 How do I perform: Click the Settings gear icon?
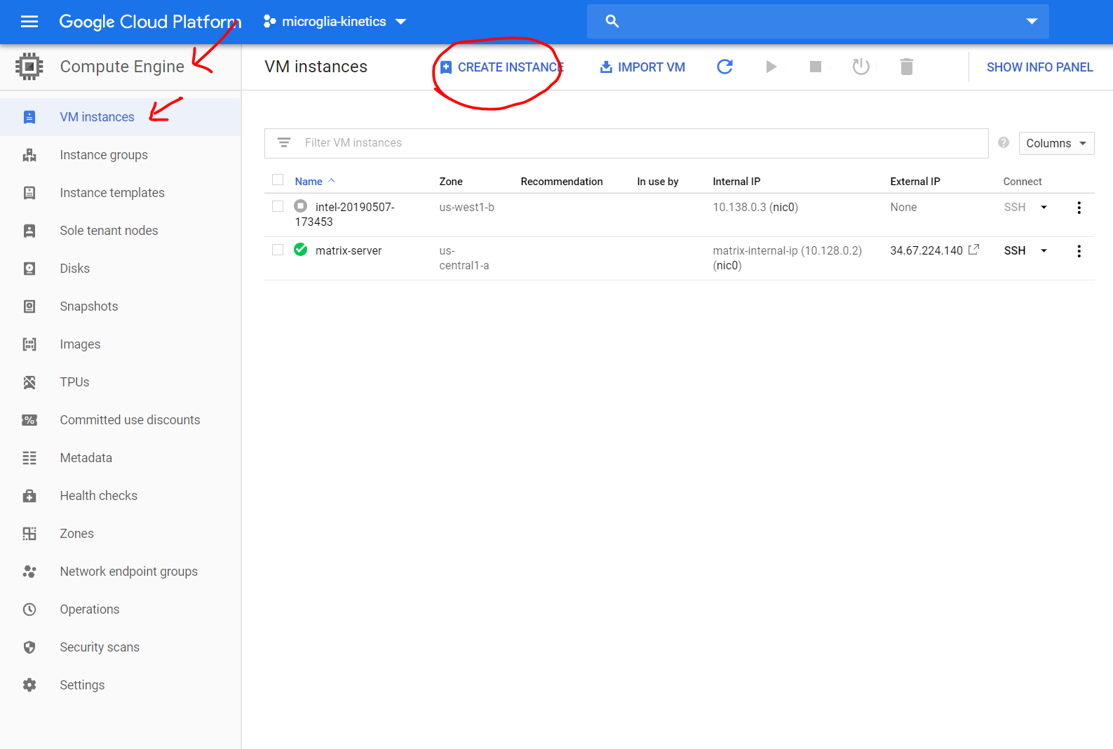(29, 685)
